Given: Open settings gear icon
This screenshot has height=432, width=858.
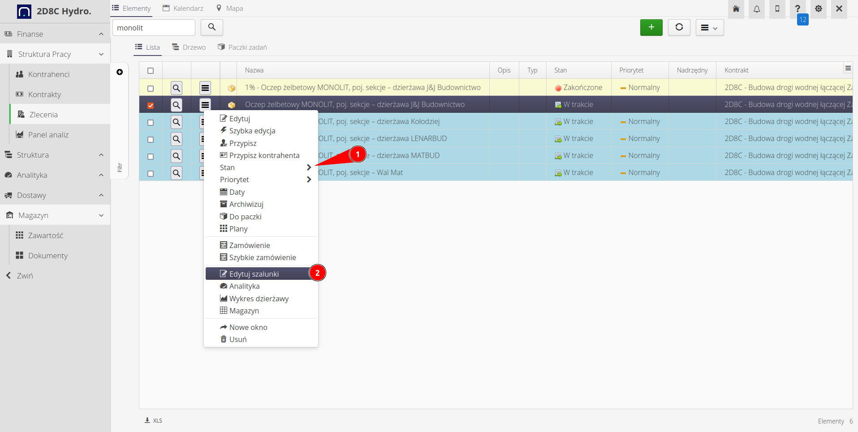Looking at the screenshot, I should pyautogui.click(x=818, y=9).
